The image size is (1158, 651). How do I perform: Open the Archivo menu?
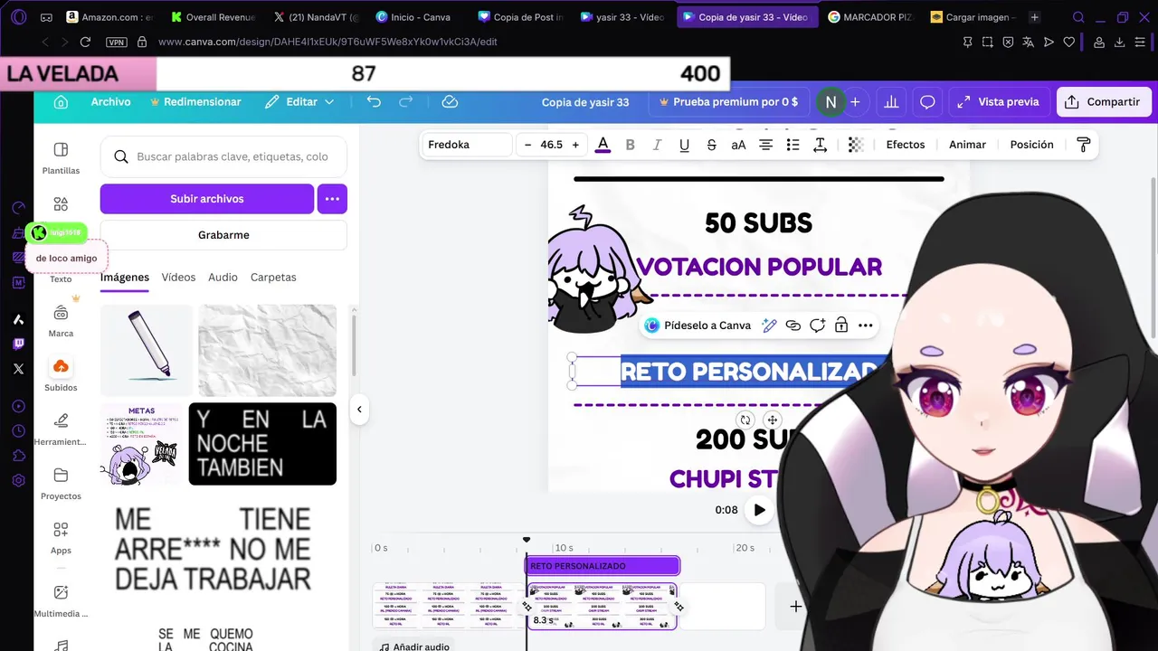pyautogui.click(x=110, y=102)
